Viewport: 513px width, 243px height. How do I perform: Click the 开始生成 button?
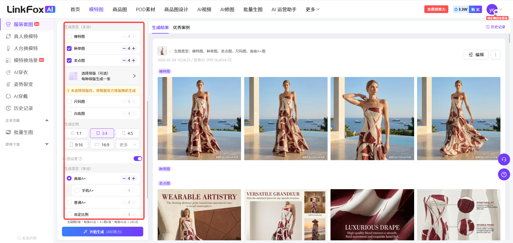pos(103,232)
